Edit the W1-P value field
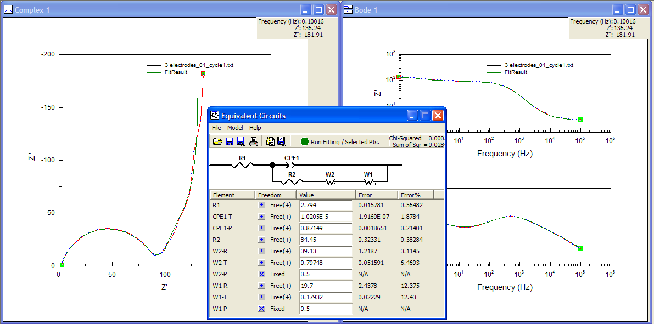Viewport: 654px width, 324px height. (326, 309)
